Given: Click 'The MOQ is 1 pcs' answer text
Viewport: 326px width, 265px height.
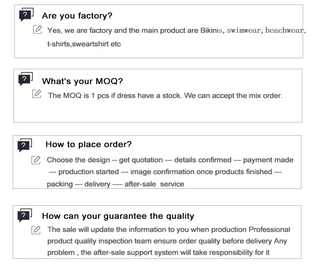Looking at the screenshot, I should click(x=165, y=95).
